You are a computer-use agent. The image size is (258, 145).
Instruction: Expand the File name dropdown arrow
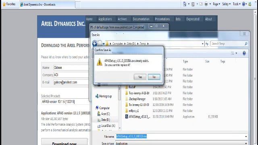tap(246, 137)
